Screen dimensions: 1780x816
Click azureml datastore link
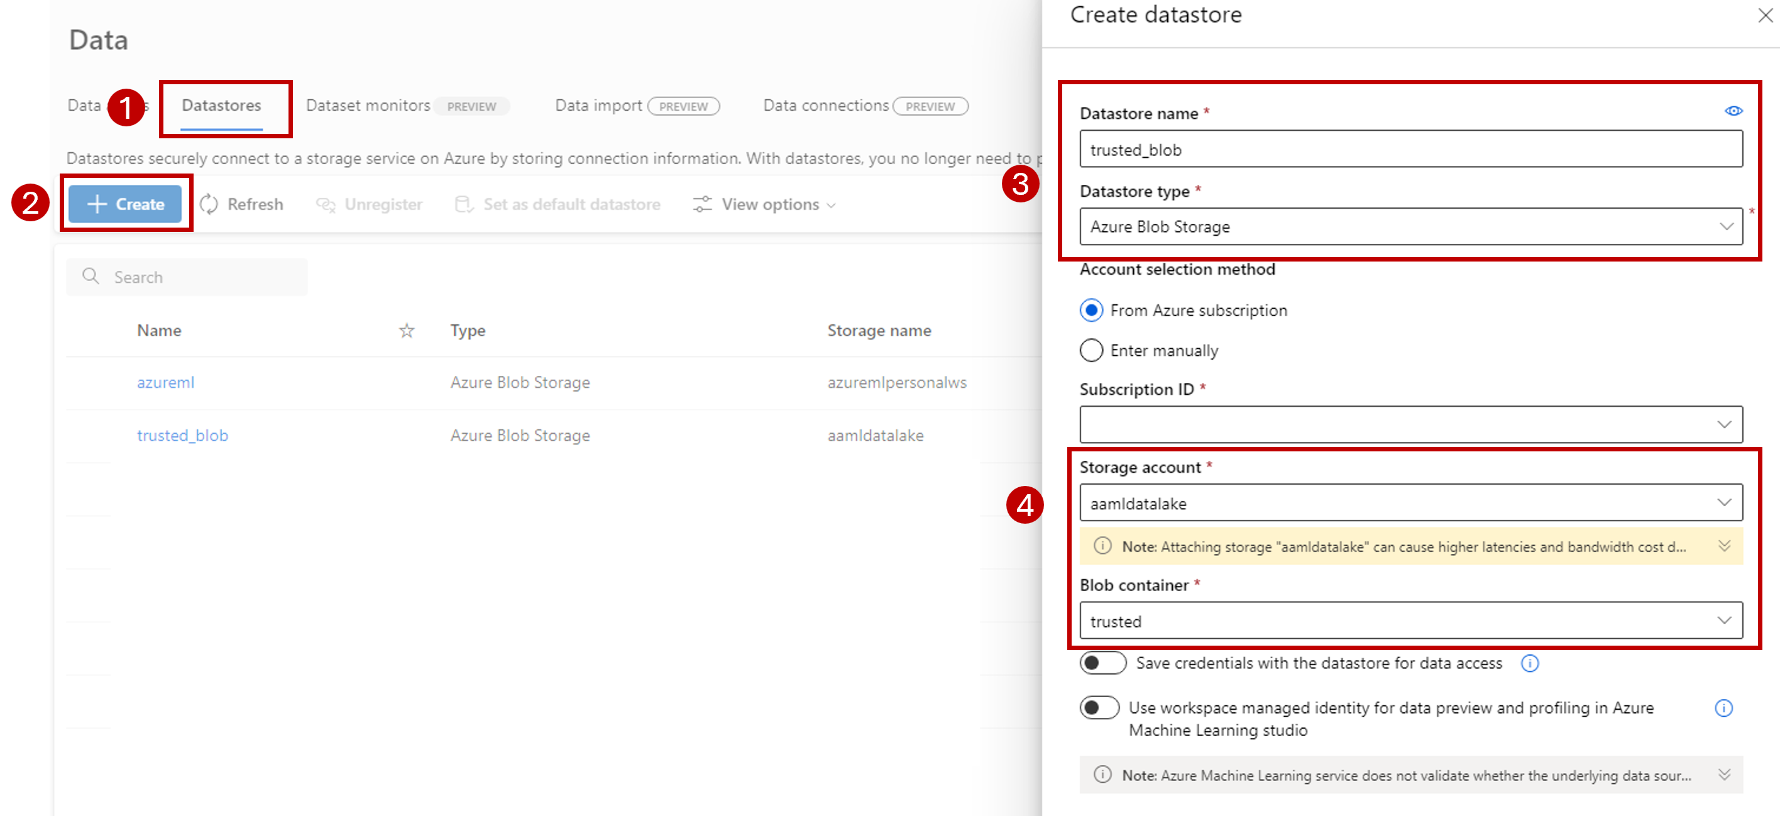coord(165,382)
